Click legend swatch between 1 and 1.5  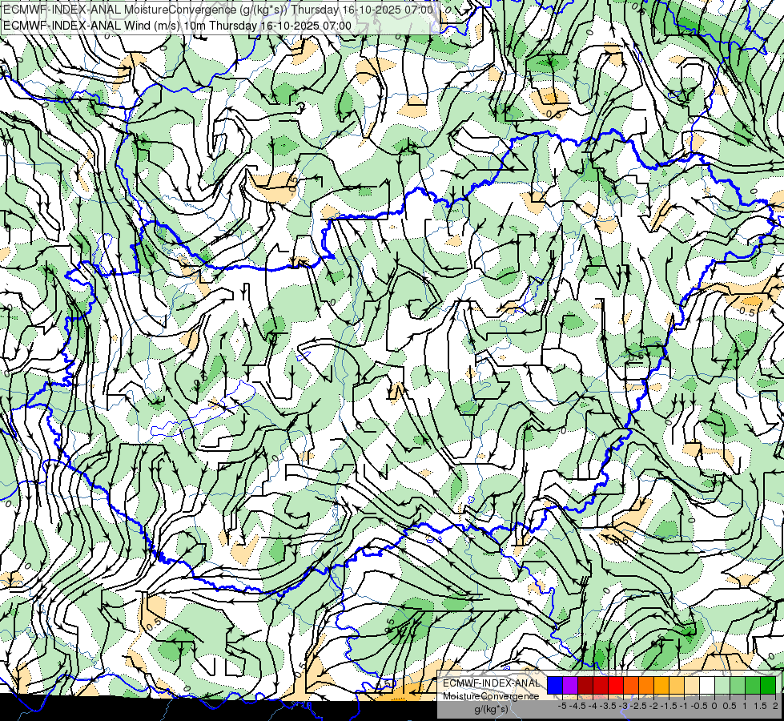[753, 686]
